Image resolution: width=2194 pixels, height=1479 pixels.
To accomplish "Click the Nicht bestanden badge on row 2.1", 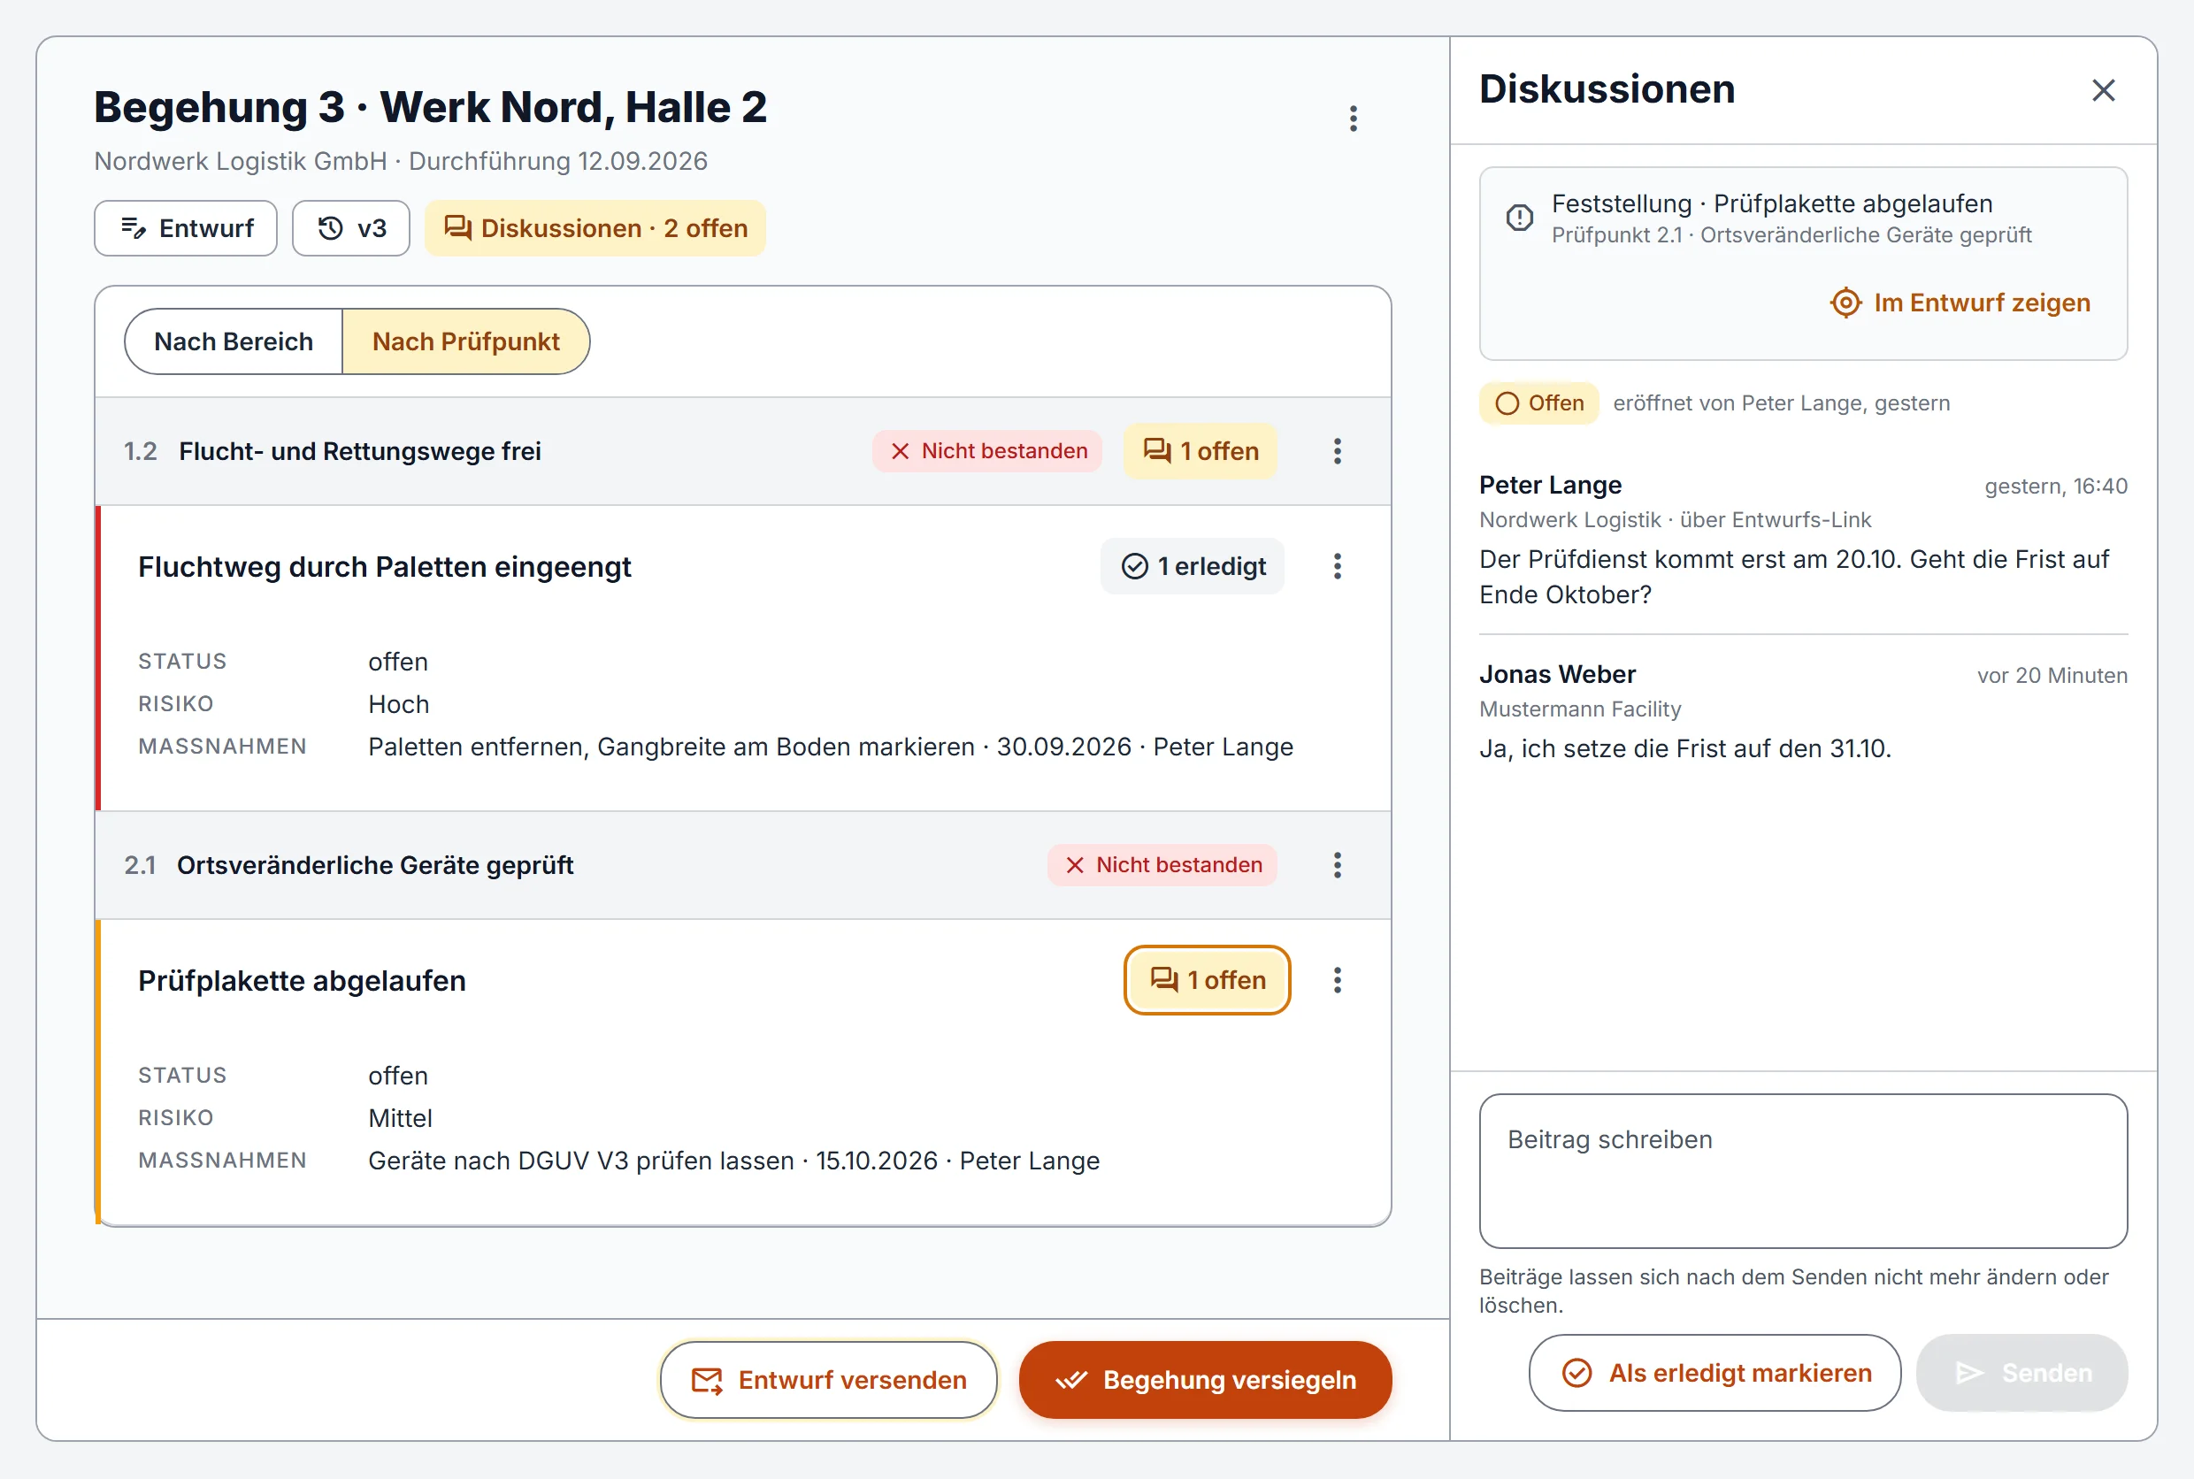I will pyautogui.click(x=1162, y=865).
